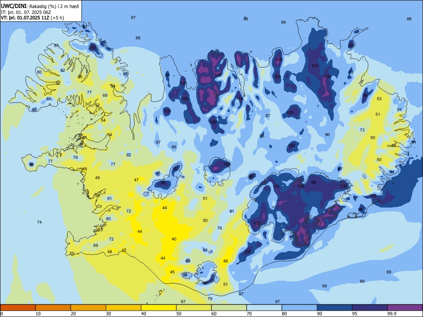Click the map humidity value '76'
423x317 pixels.
pyautogui.click(x=220, y=228)
